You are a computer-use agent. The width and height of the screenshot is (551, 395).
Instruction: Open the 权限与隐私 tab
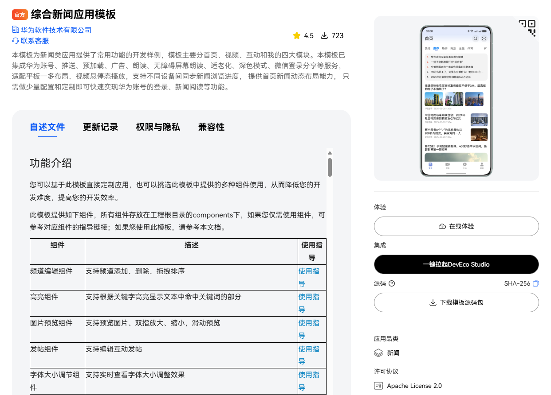[157, 127]
